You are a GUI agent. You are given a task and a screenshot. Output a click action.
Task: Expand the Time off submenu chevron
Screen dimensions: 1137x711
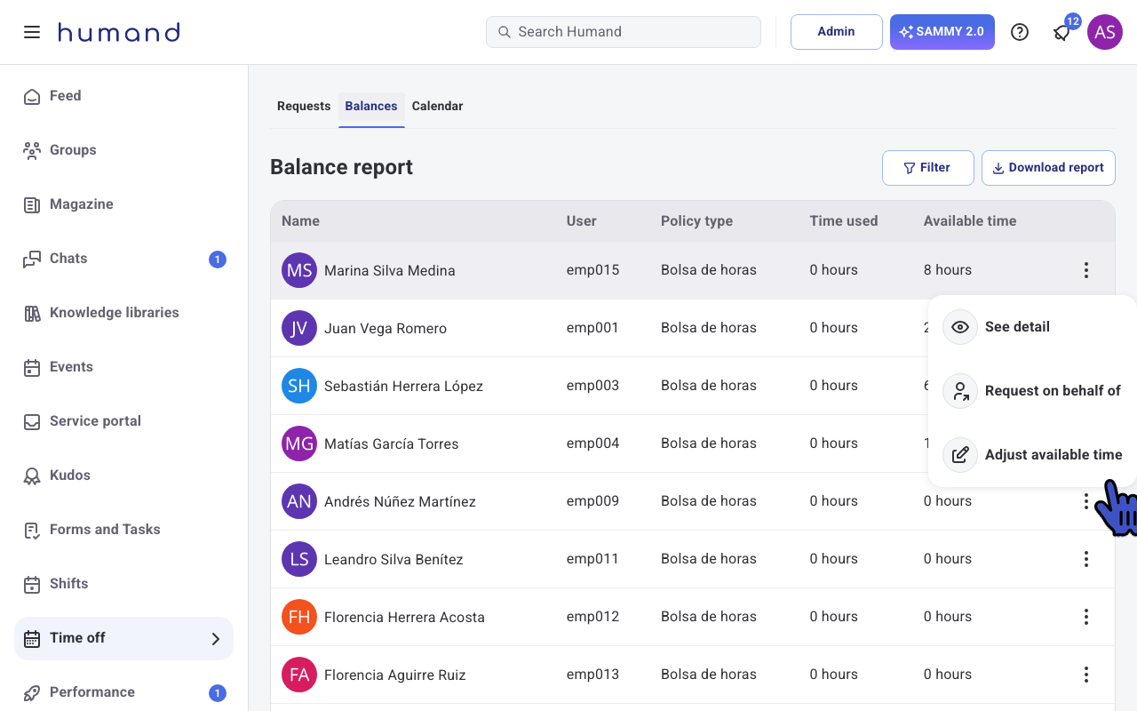[x=215, y=638]
